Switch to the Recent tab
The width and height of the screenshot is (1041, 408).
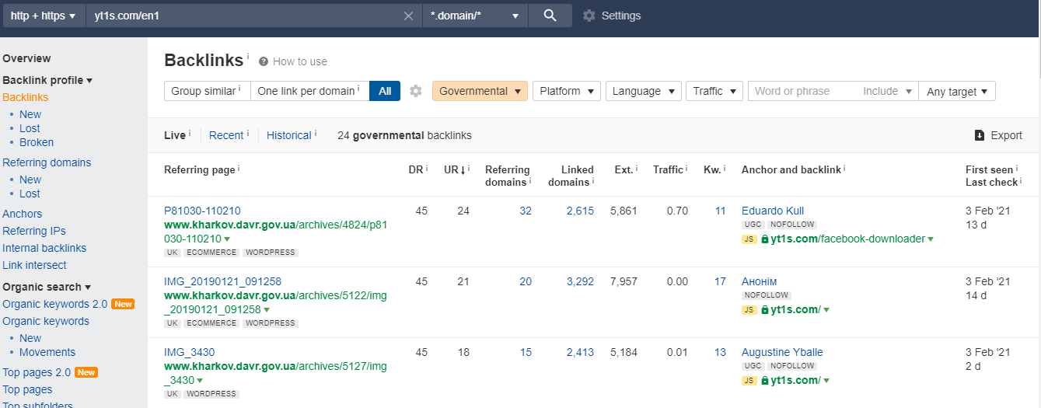coord(226,135)
